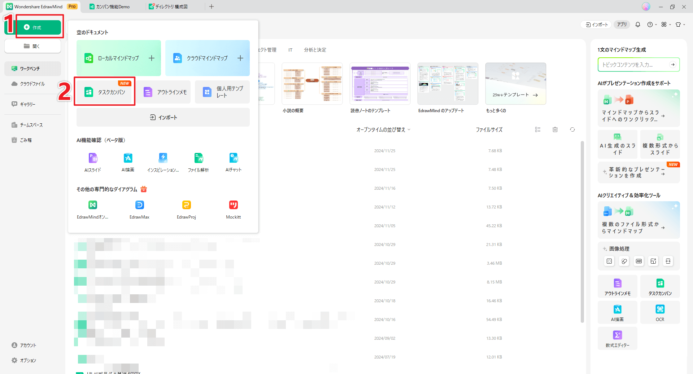Click the 開く open button
This screenshot has height=374, width=693.
[32, 46]
